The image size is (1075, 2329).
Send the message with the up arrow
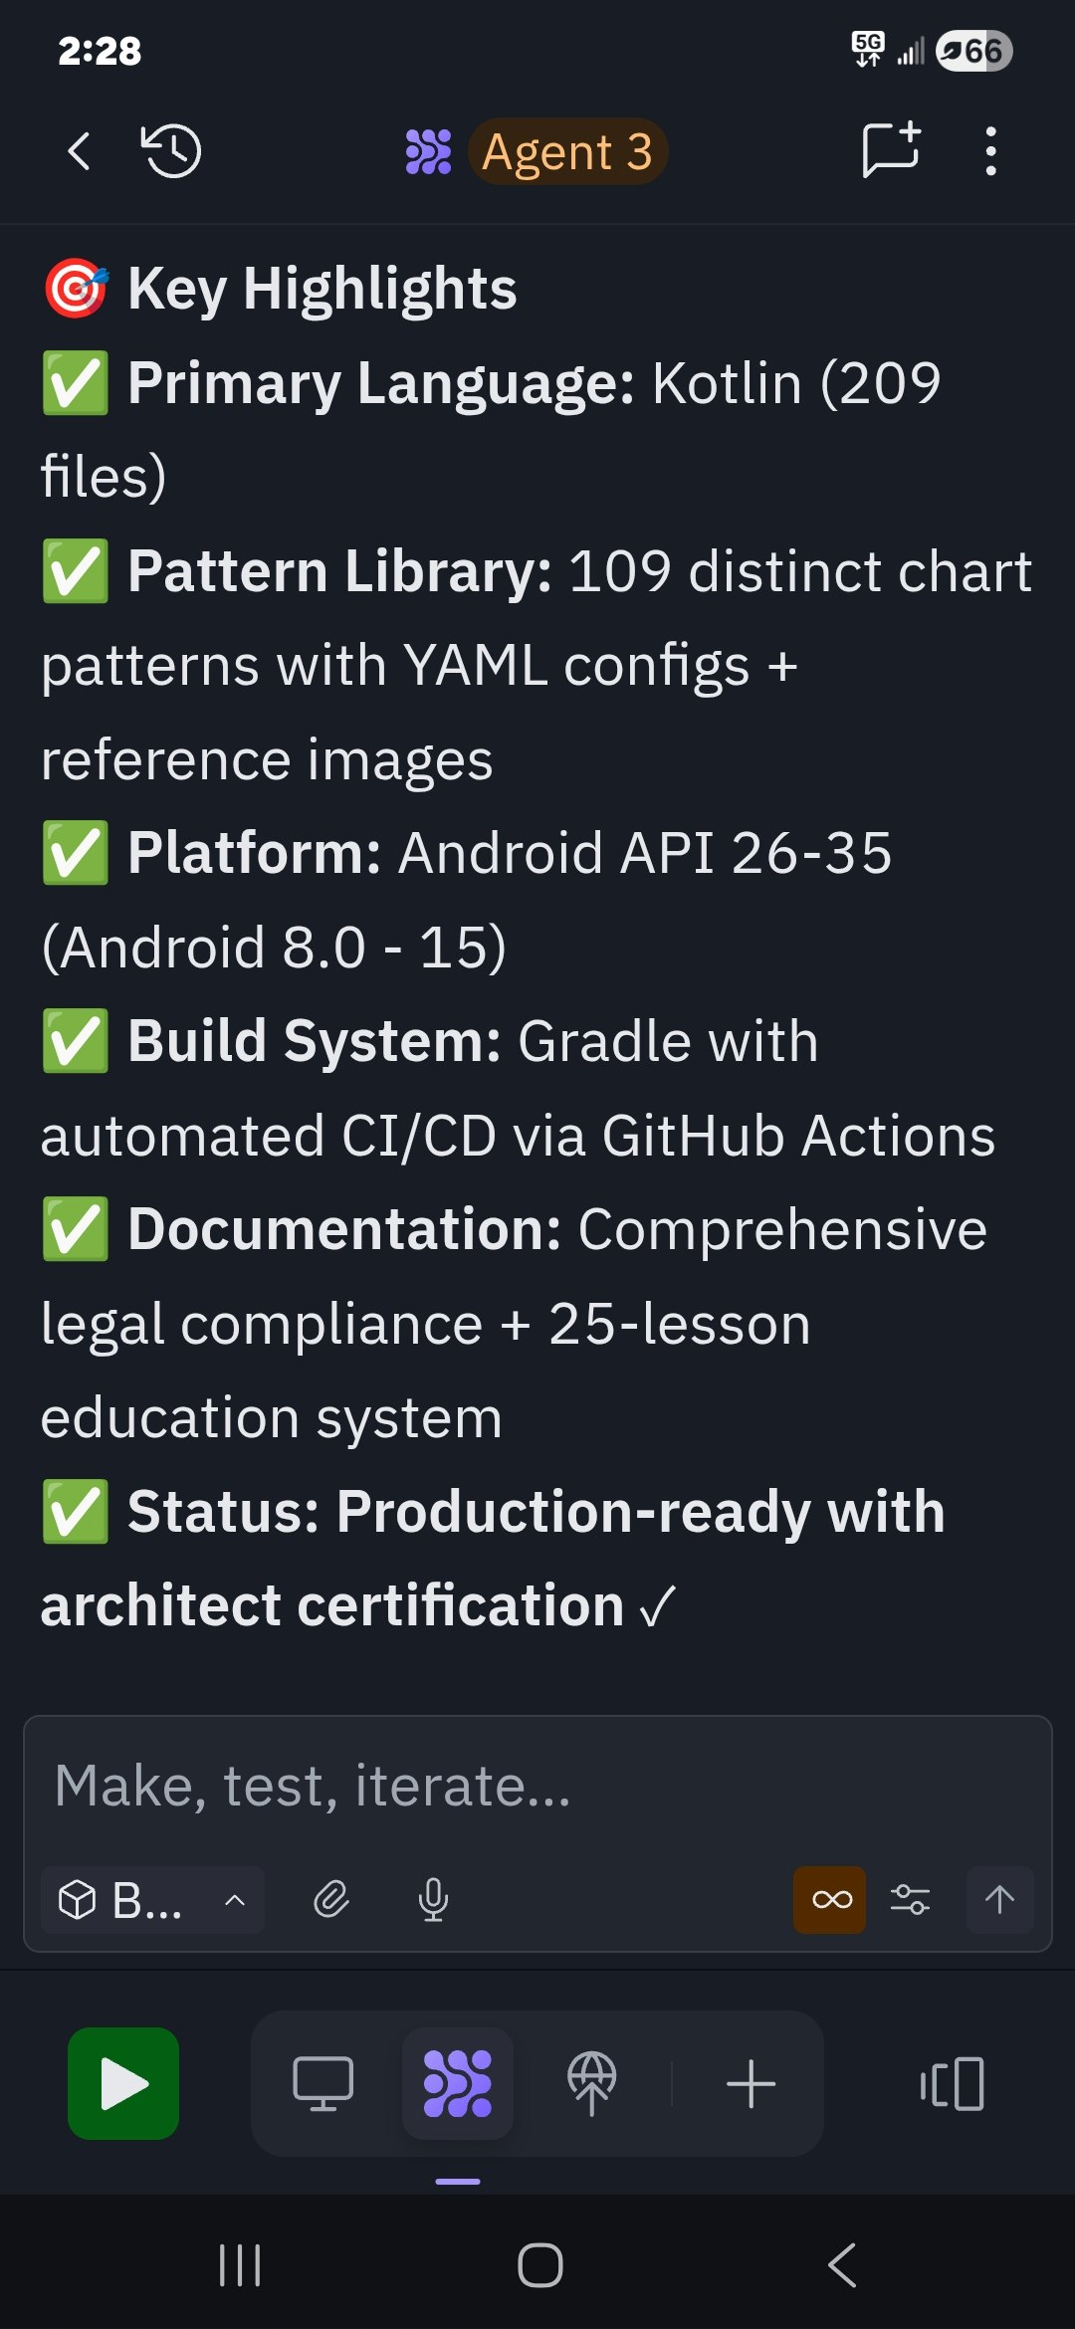[x=998, y=1898]
